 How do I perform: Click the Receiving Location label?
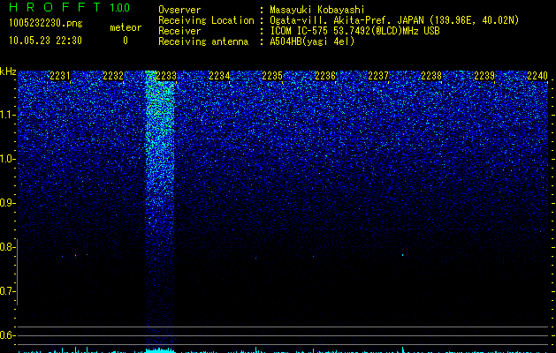point(206,20)
